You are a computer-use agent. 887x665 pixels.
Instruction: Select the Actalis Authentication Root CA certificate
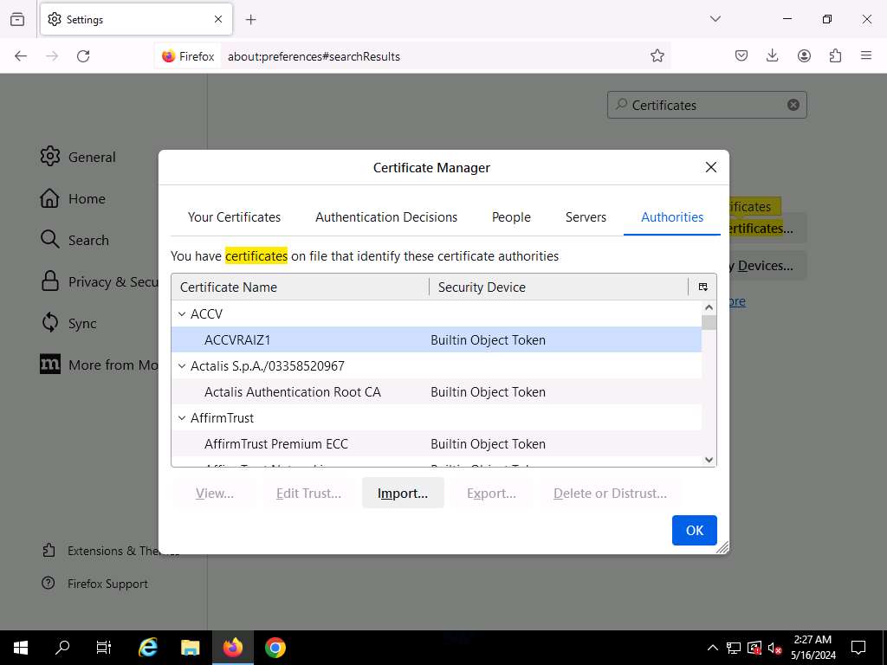293,392
